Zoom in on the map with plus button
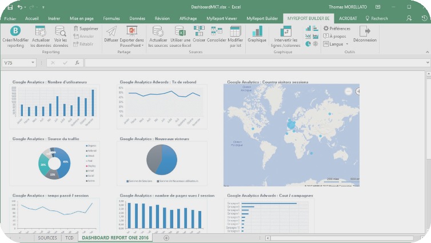Screen dimensions: 431x243 (358, 91)
